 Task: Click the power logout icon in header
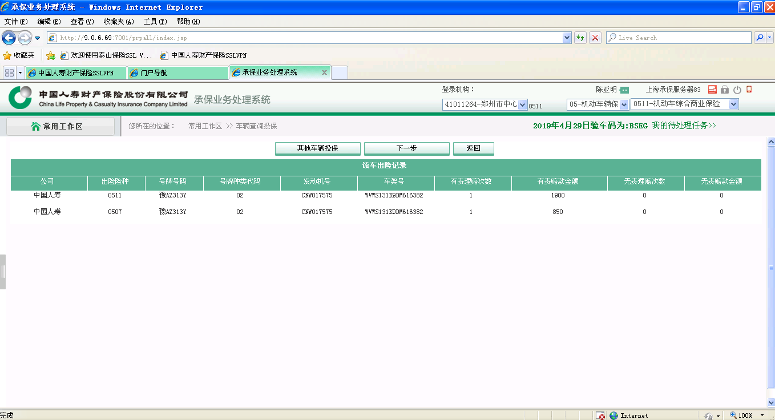pyautogui.click(x=737, y=90)
